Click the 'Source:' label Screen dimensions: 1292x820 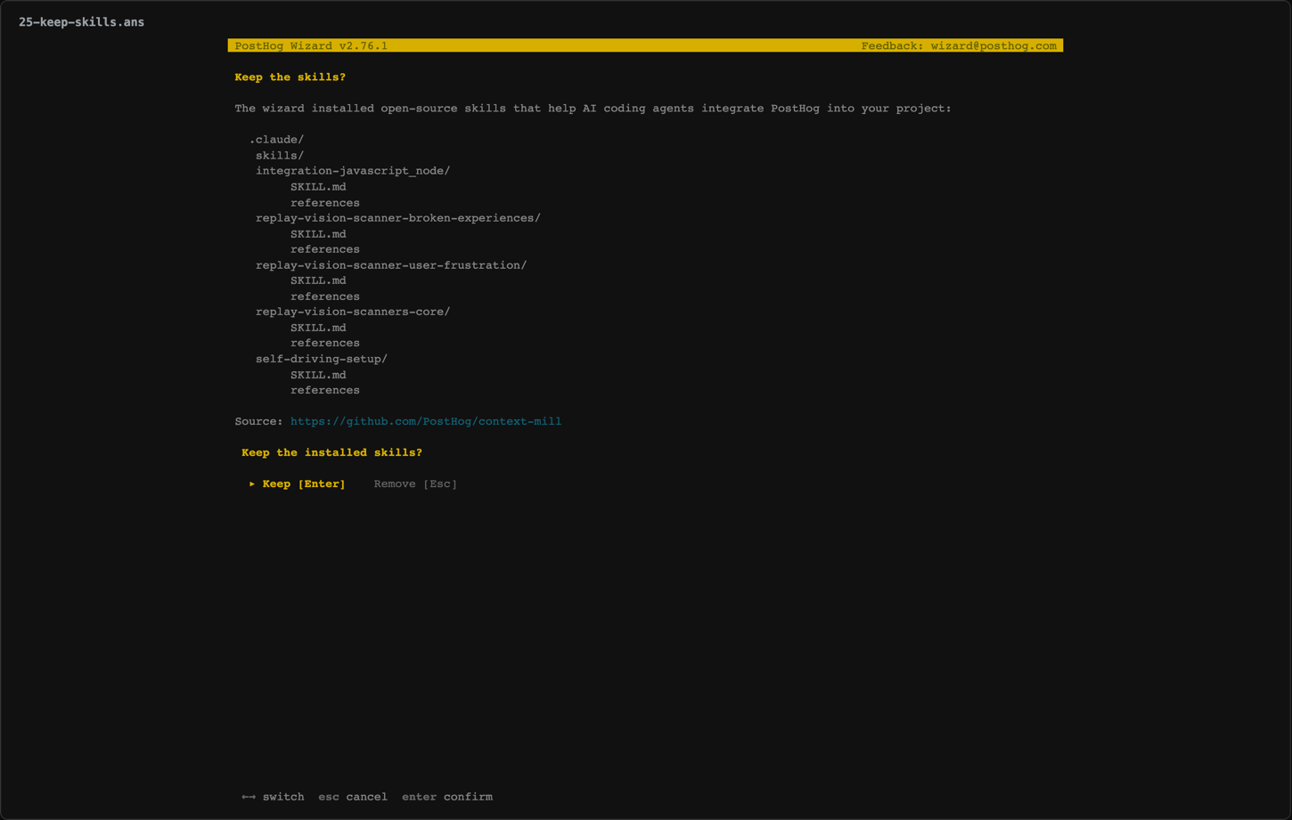(259, 421)
